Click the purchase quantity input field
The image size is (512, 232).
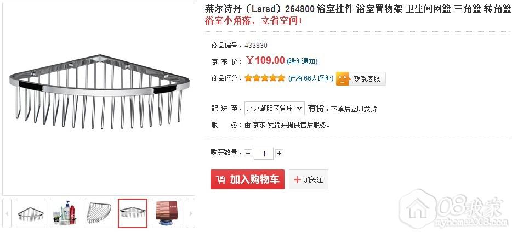point(264,153)
